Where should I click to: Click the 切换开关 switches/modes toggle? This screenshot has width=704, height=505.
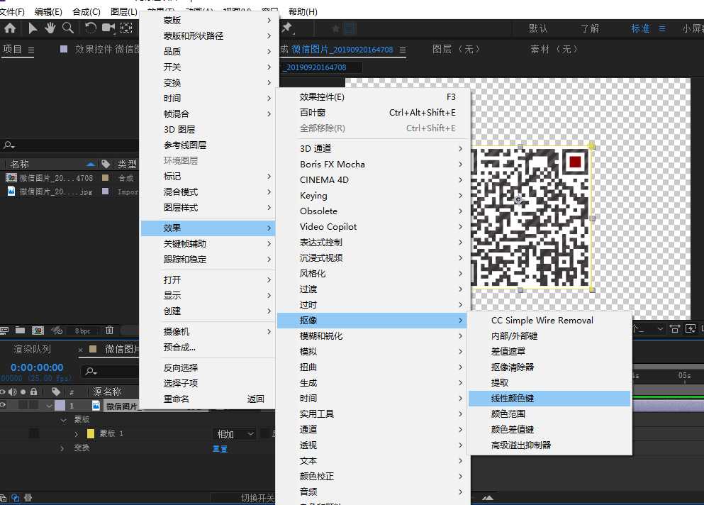257,498
